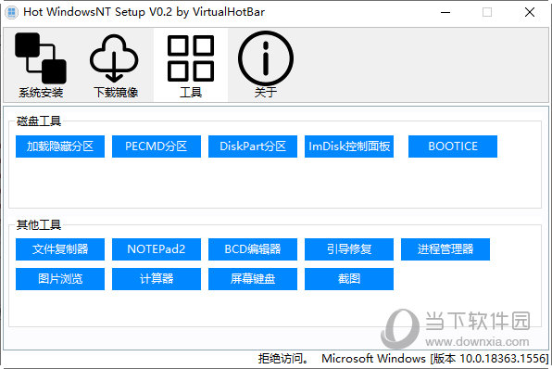The image size is (552, 369).
Task: Click the 磁盘工具 group label
Action: [x=39, y=121]
